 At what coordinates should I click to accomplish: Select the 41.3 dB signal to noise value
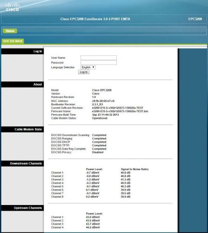[x=126, y=179]
